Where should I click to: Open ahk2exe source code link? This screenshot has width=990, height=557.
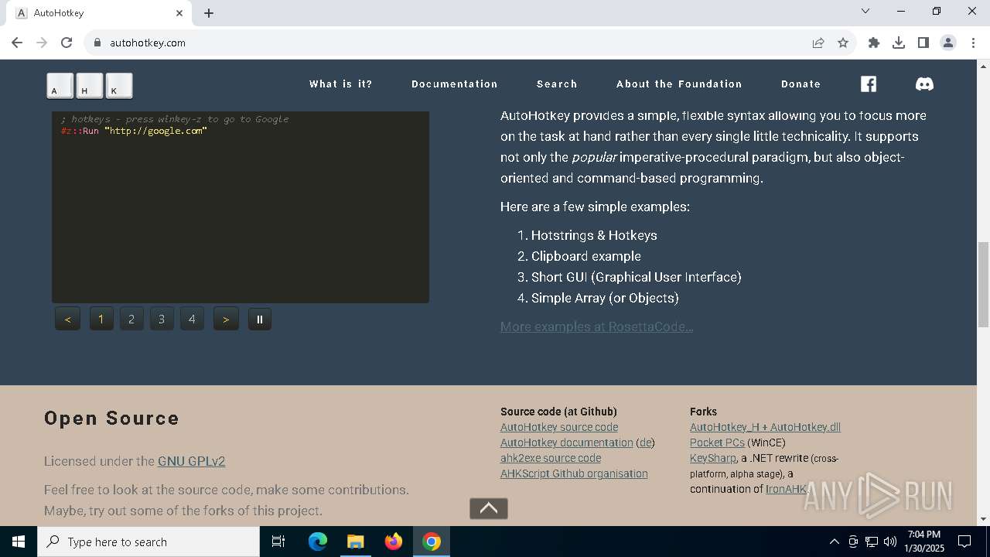(551, 458)
